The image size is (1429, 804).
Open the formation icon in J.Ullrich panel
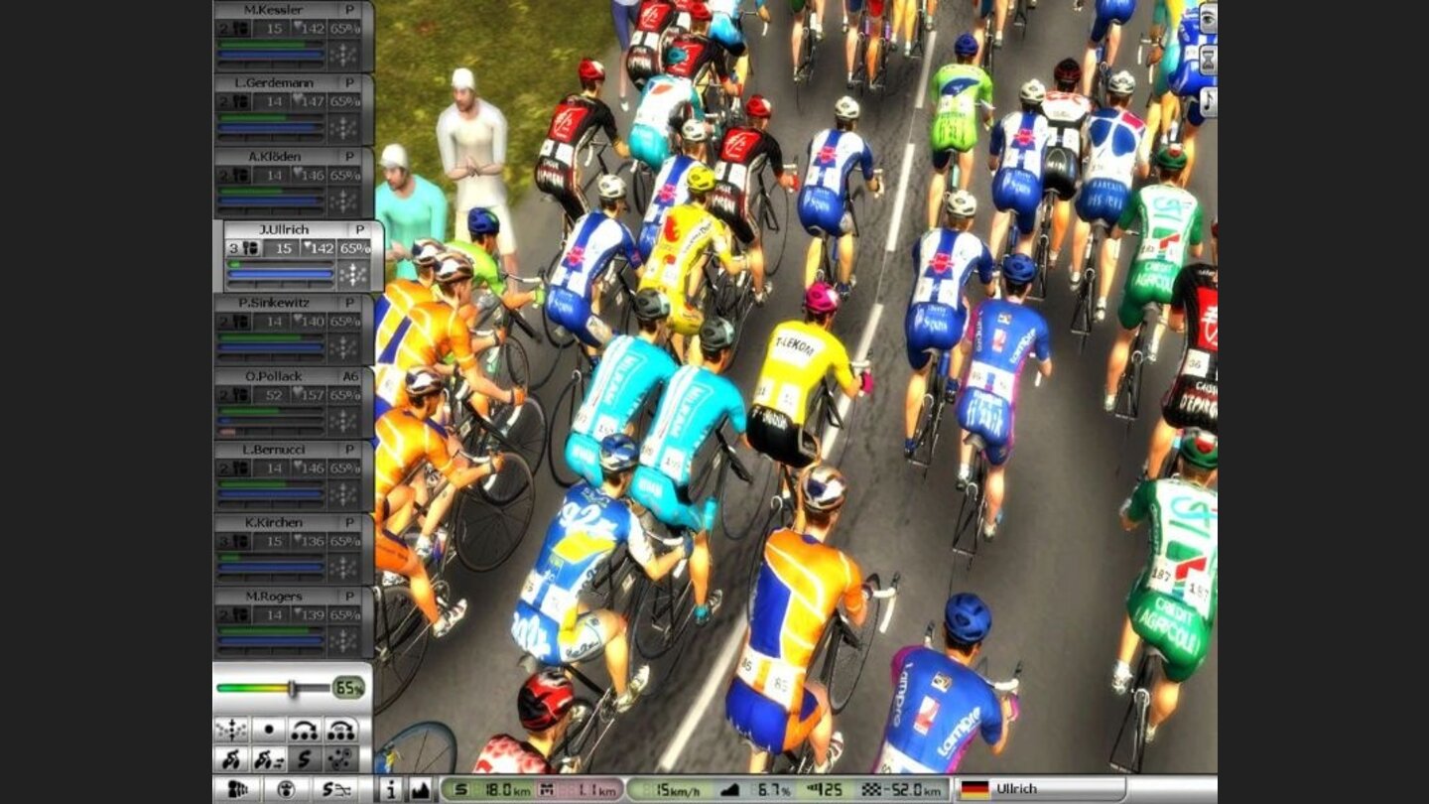352,275
